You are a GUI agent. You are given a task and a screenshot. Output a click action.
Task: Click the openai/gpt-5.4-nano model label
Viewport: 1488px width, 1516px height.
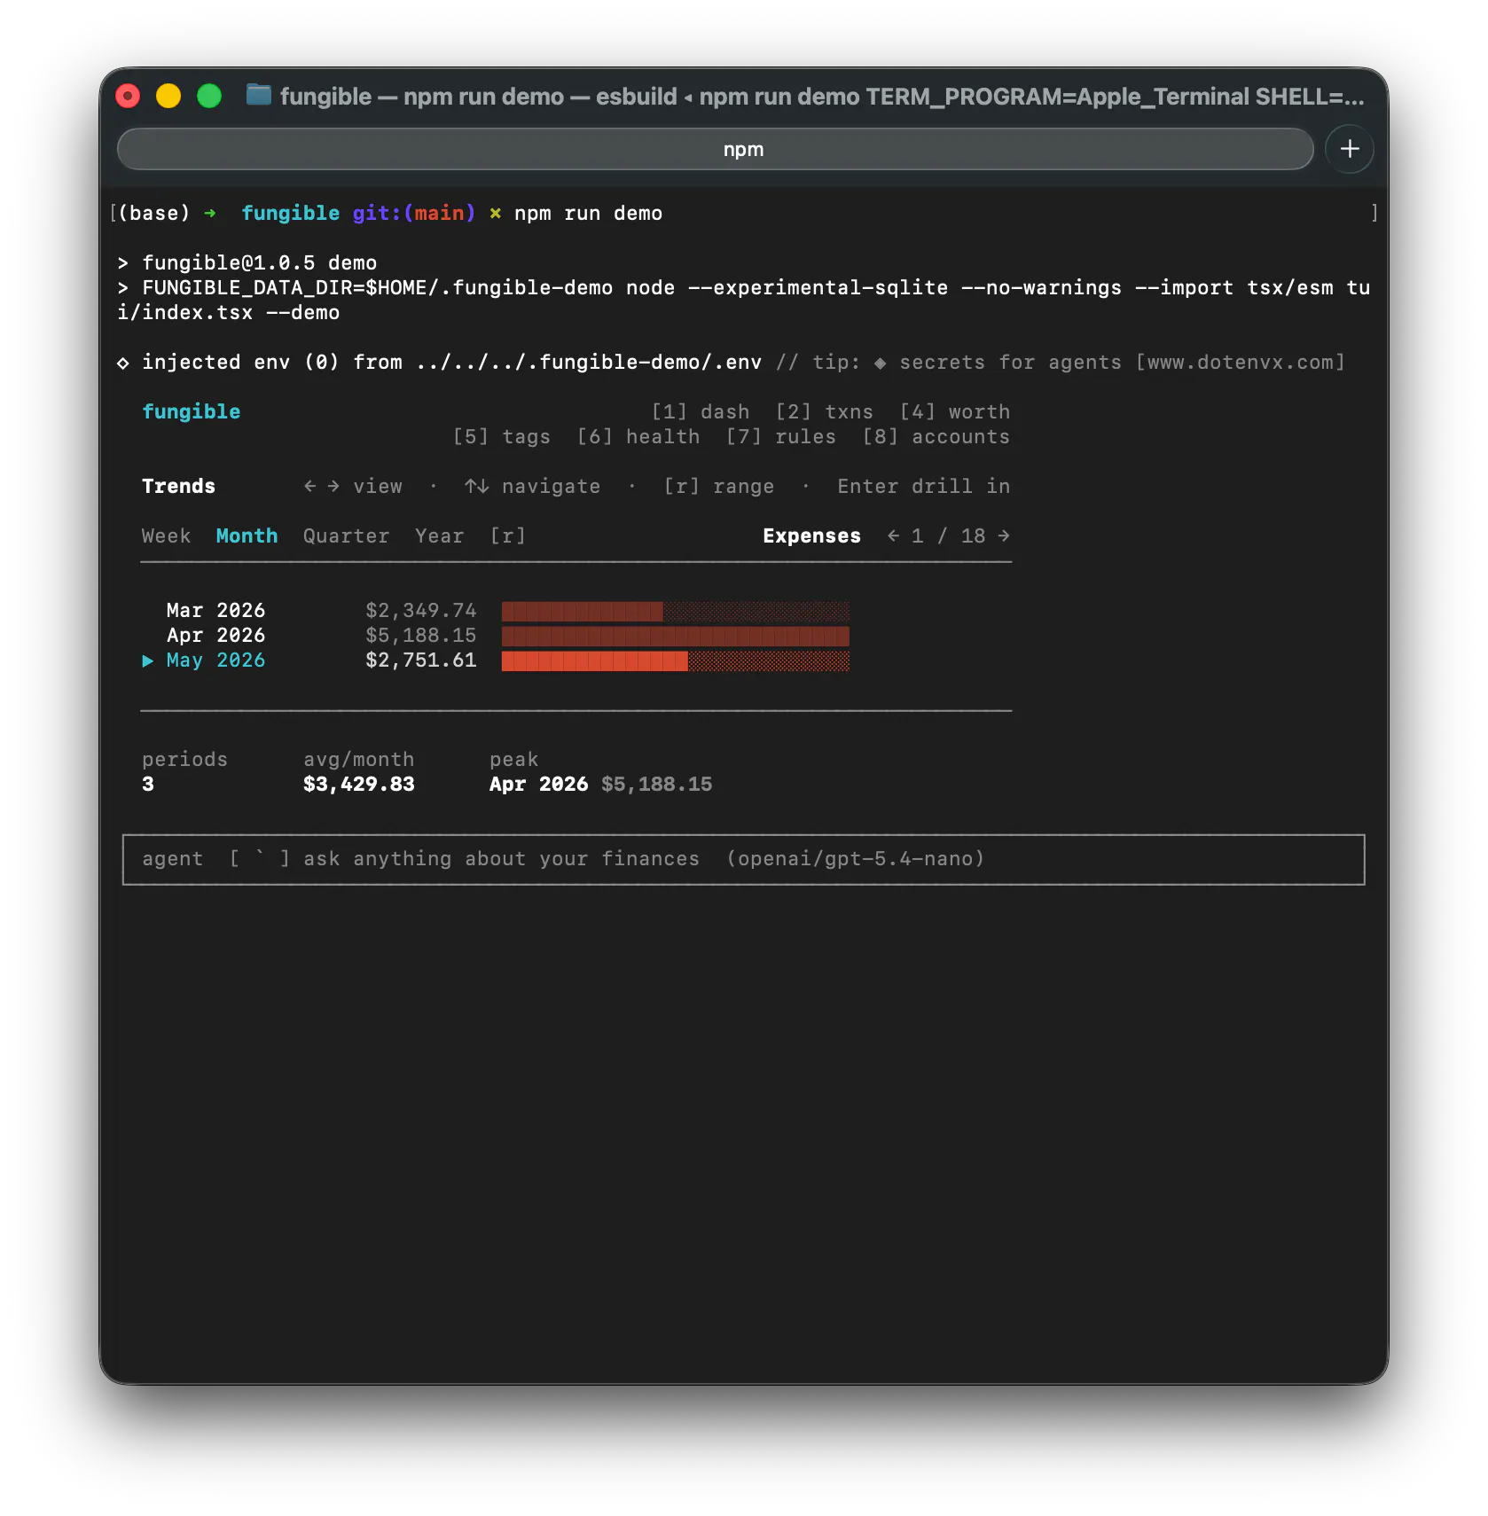[x=855, y=858]
